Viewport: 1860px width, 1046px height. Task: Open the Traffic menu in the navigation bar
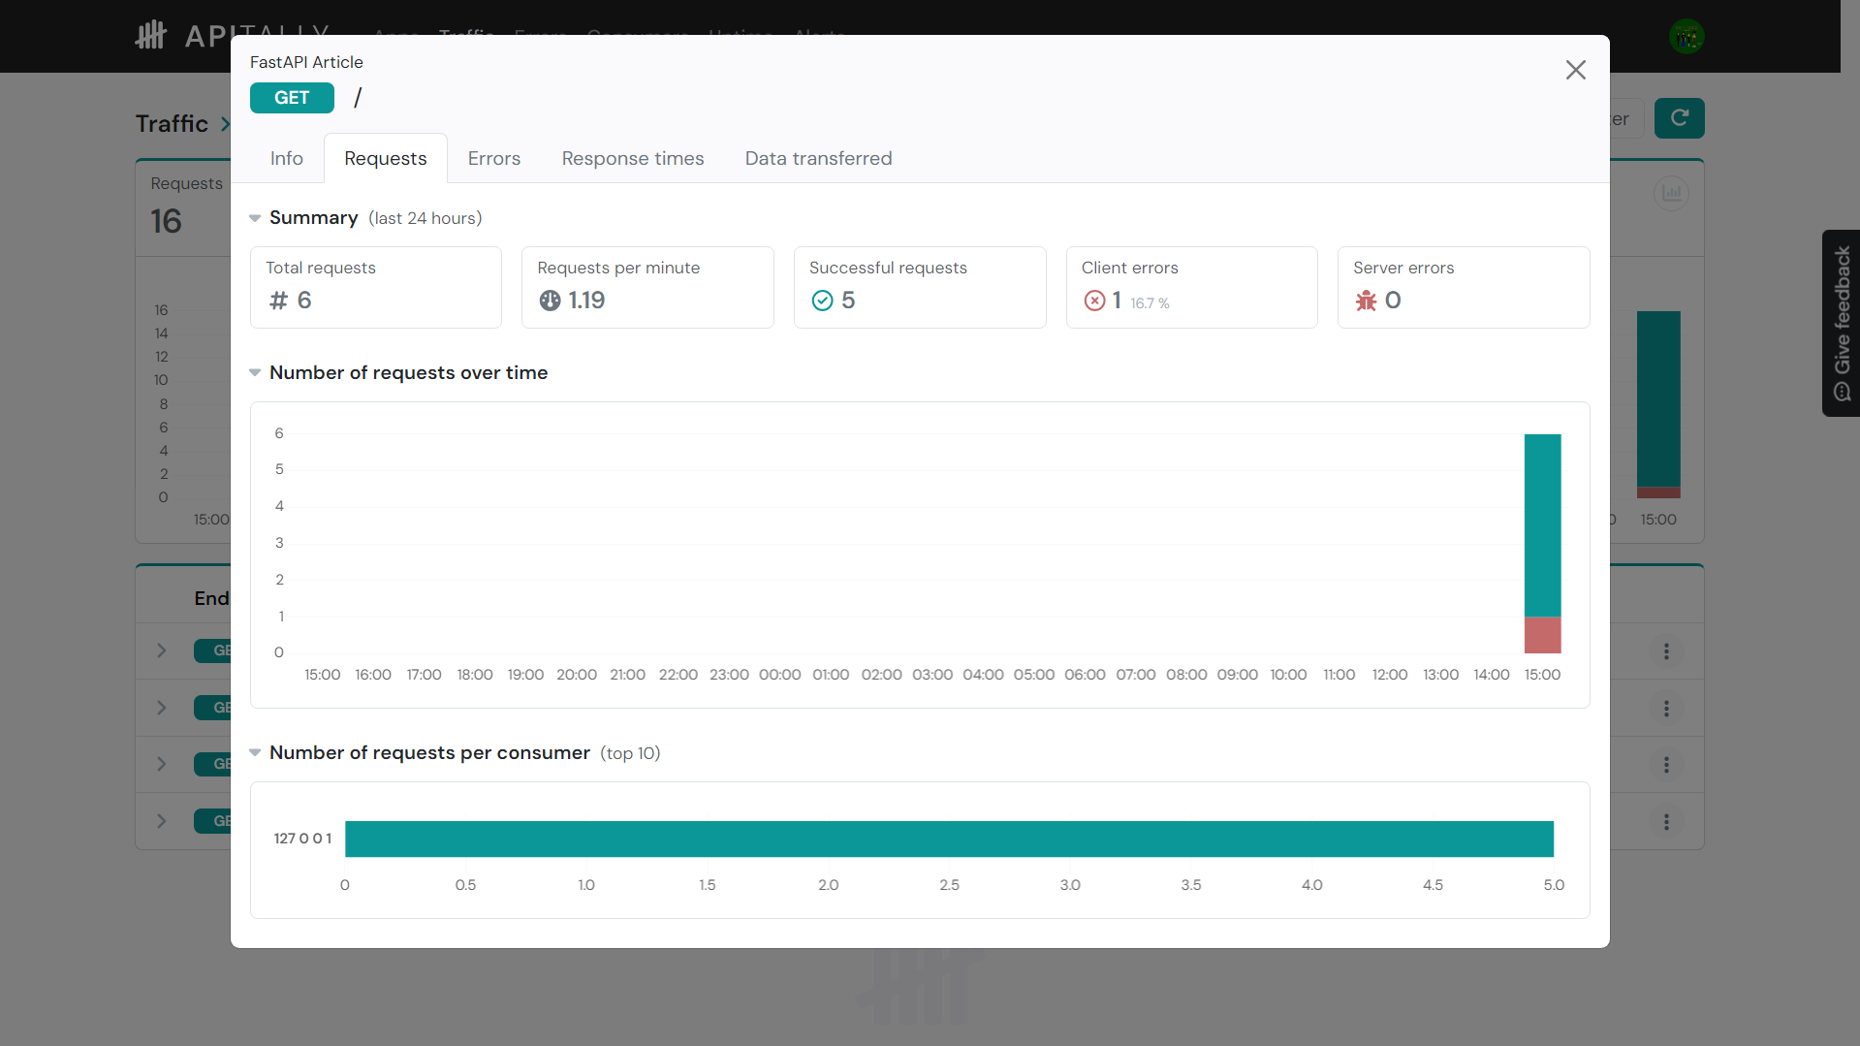[466, 36]
